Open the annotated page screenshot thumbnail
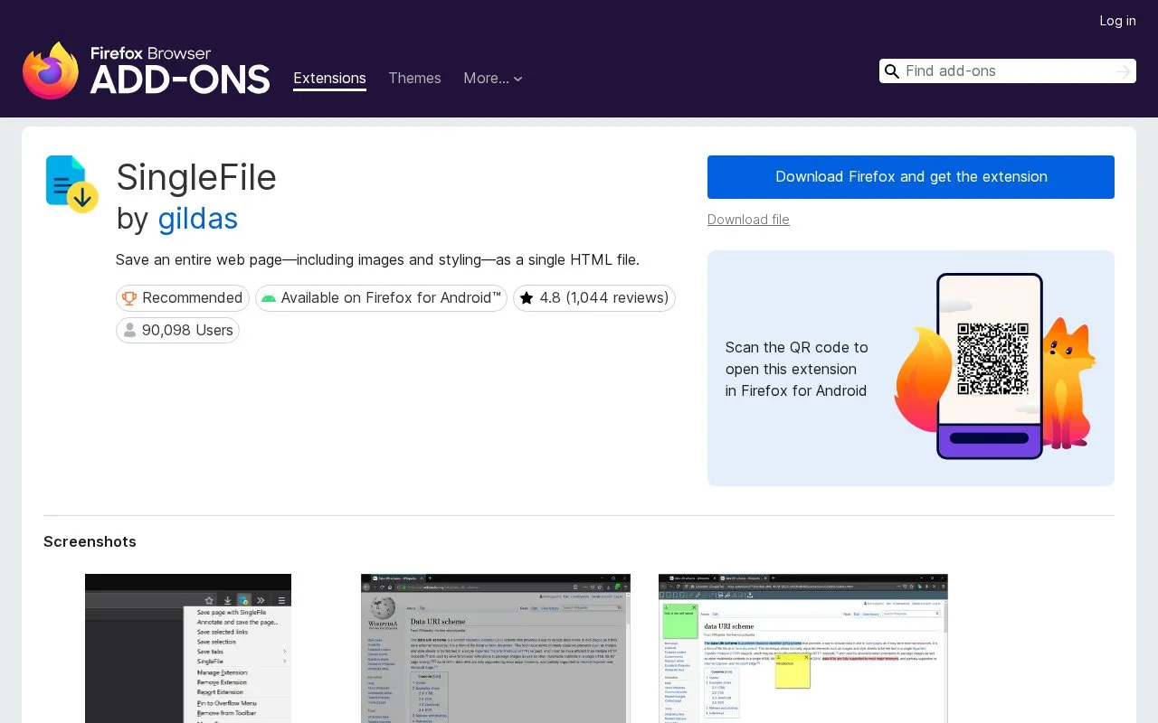1158x723 pixels. [803, 648]
